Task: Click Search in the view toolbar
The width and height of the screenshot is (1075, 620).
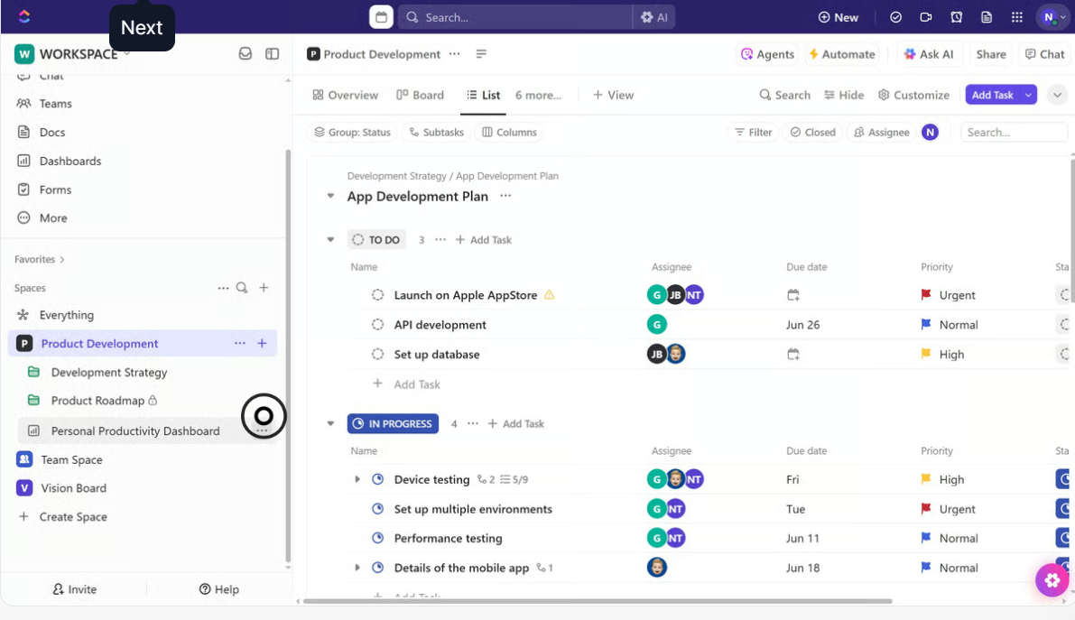Action: [784, 95]
